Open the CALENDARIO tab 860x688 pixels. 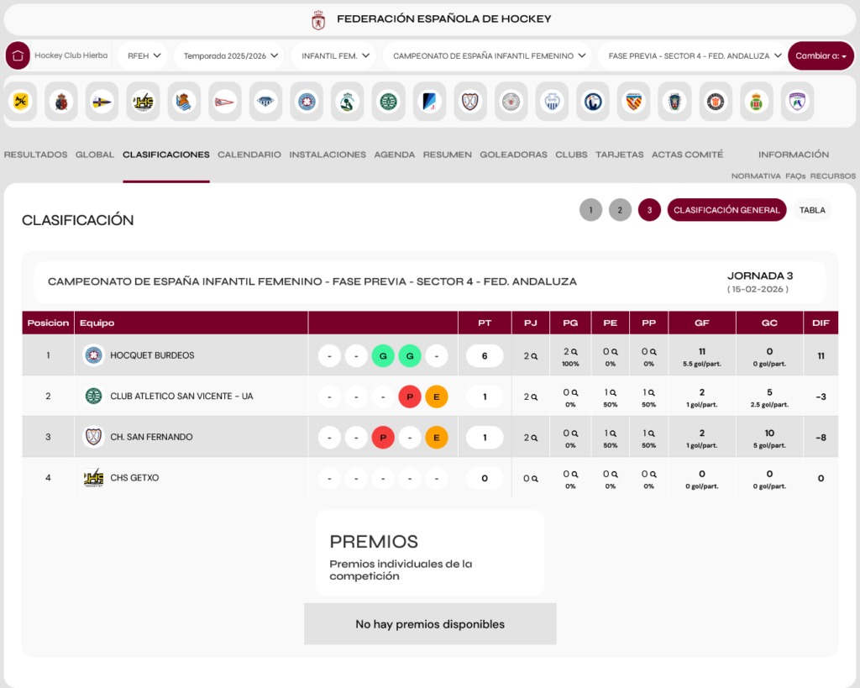click(249, 155)
